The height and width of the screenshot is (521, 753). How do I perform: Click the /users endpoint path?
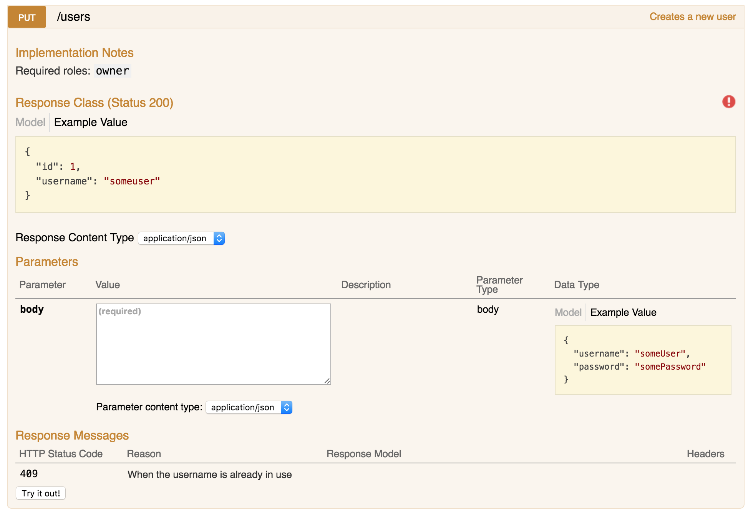(73, 17)
